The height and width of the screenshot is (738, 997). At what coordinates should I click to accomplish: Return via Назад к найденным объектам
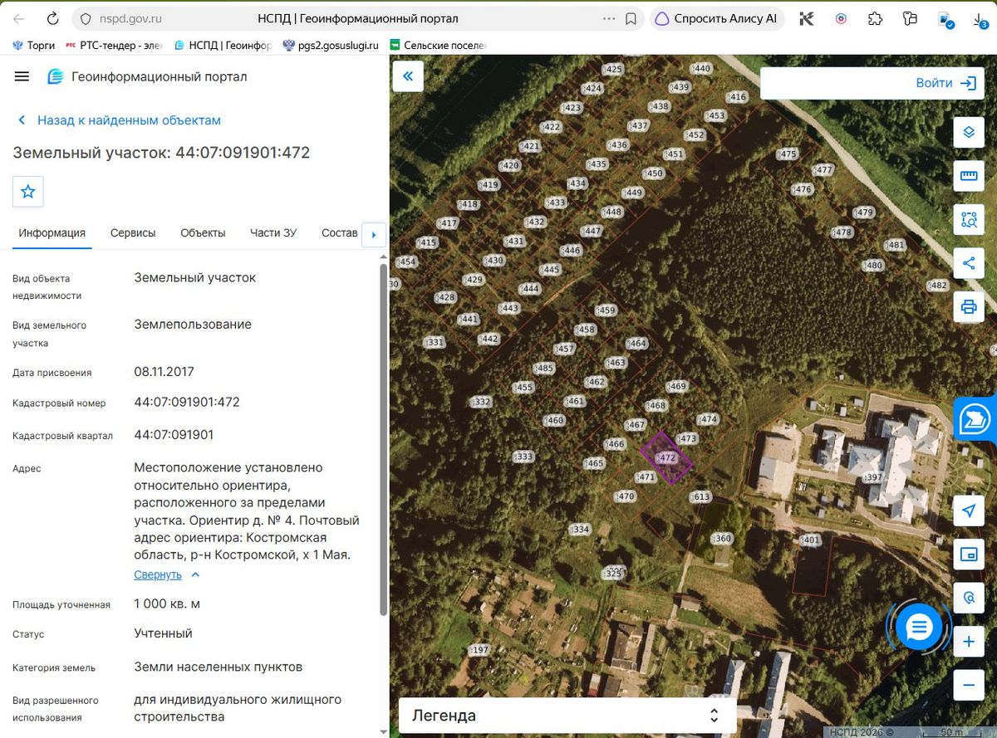(x=120, y=120)
